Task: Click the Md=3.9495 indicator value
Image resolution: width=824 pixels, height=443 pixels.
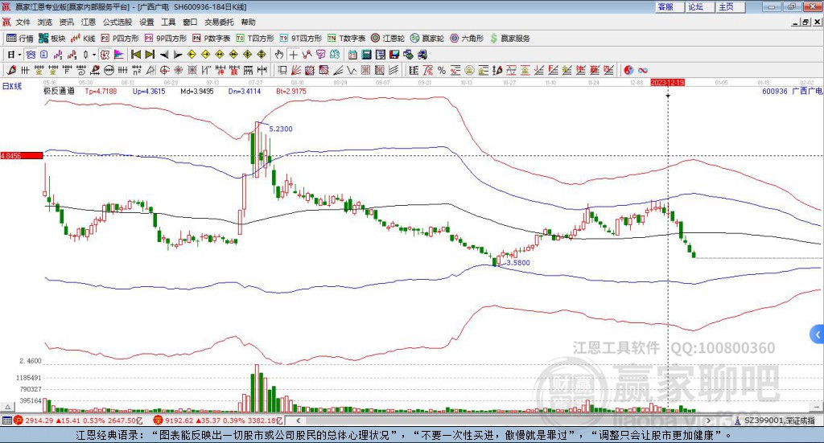Action: pyautogui.click(x=197, y=92)
